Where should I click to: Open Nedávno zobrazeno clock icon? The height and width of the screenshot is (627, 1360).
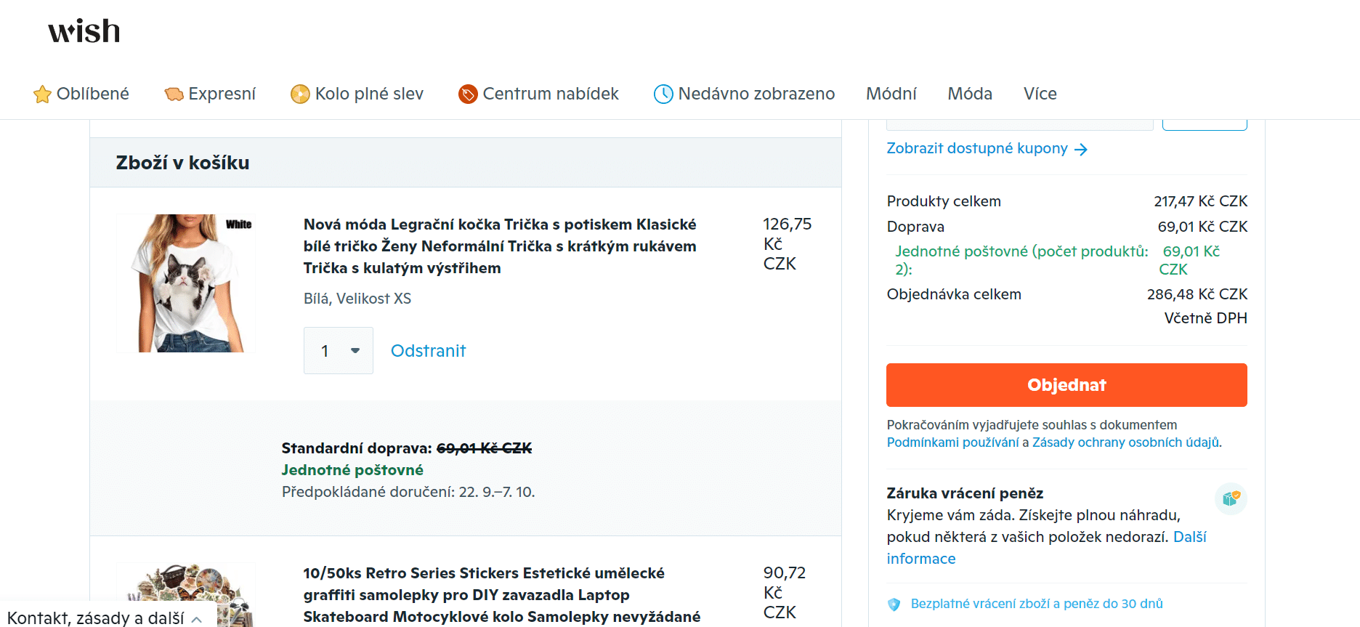pos(663,94)
